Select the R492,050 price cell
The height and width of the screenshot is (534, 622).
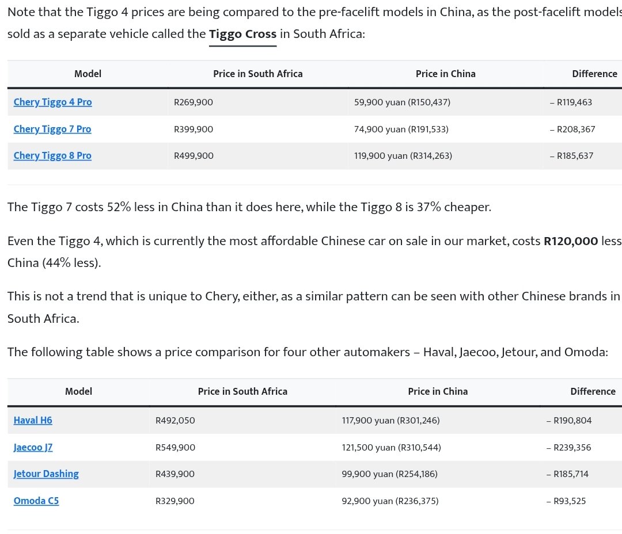[242, 420]
